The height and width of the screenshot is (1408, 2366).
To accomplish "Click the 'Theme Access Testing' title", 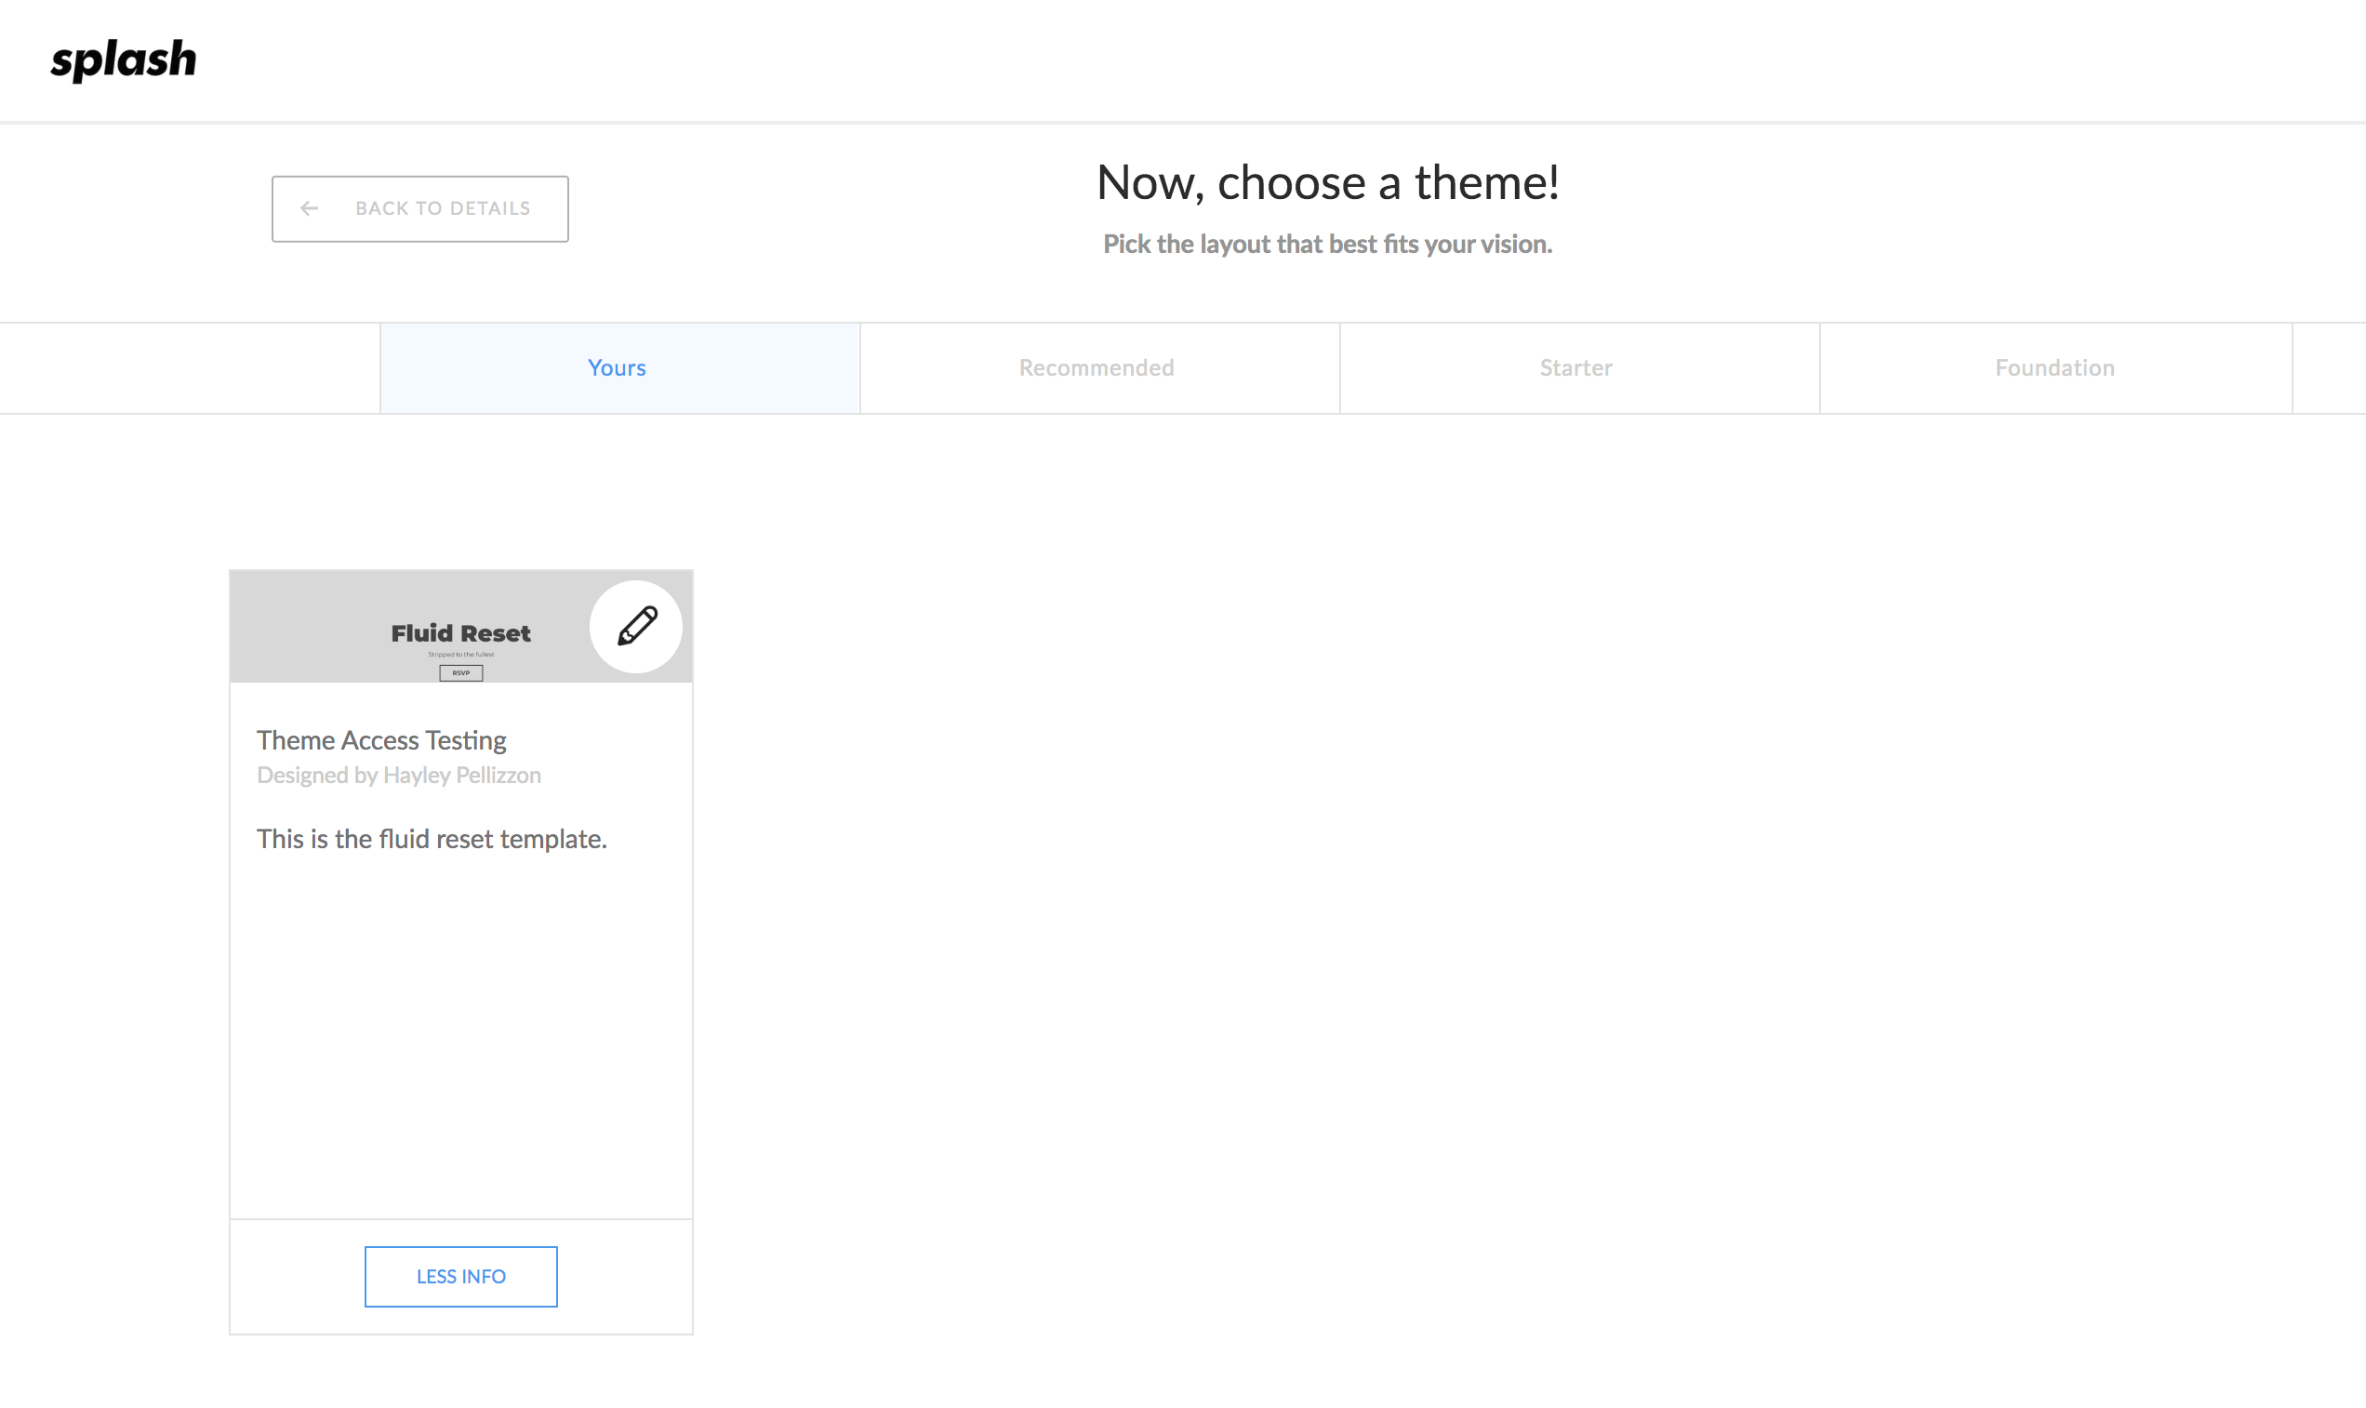I will pyautogui.click(x=381, y=740).
